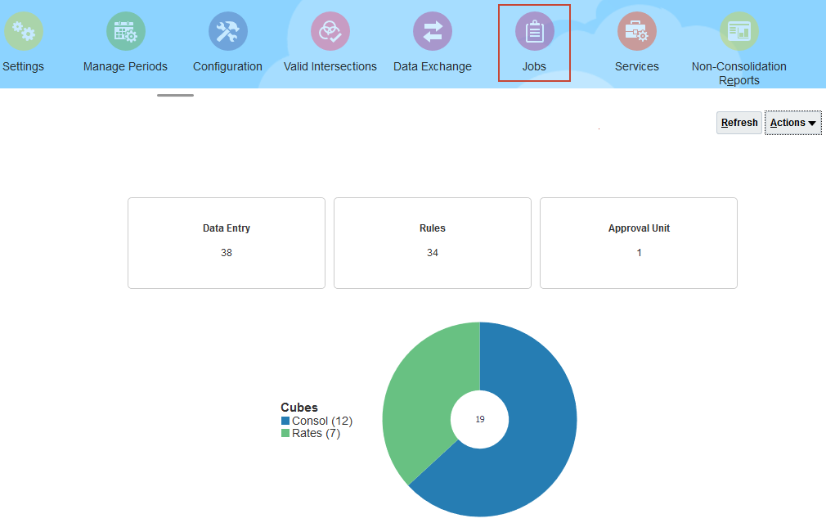Viewport: 826px width, 523px height.
Task: Open the Valid Intersections icon
Action: 330,32
